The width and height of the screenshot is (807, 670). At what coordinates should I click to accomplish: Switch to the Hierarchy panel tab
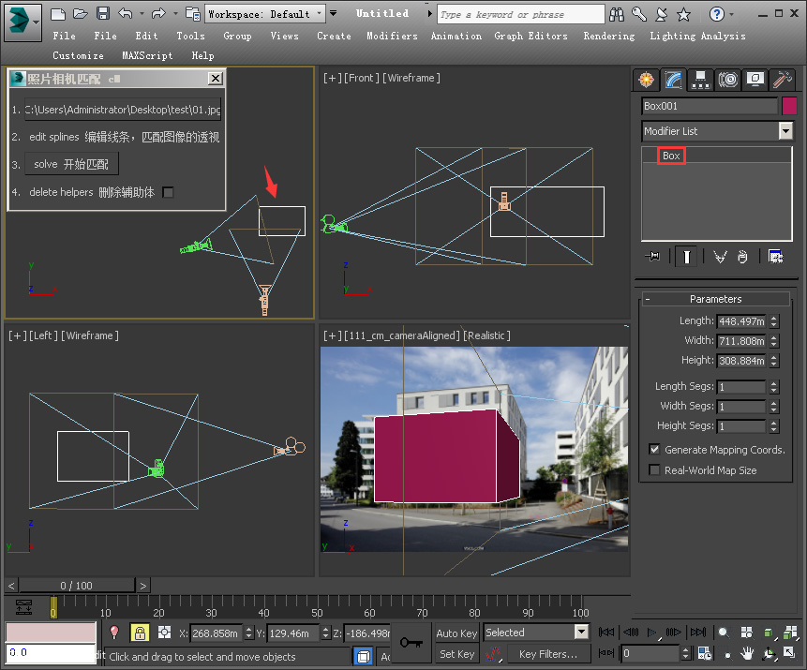[699, 80]
